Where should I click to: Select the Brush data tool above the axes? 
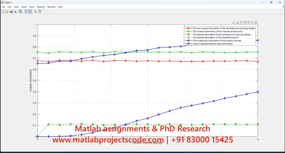(237, 22)
